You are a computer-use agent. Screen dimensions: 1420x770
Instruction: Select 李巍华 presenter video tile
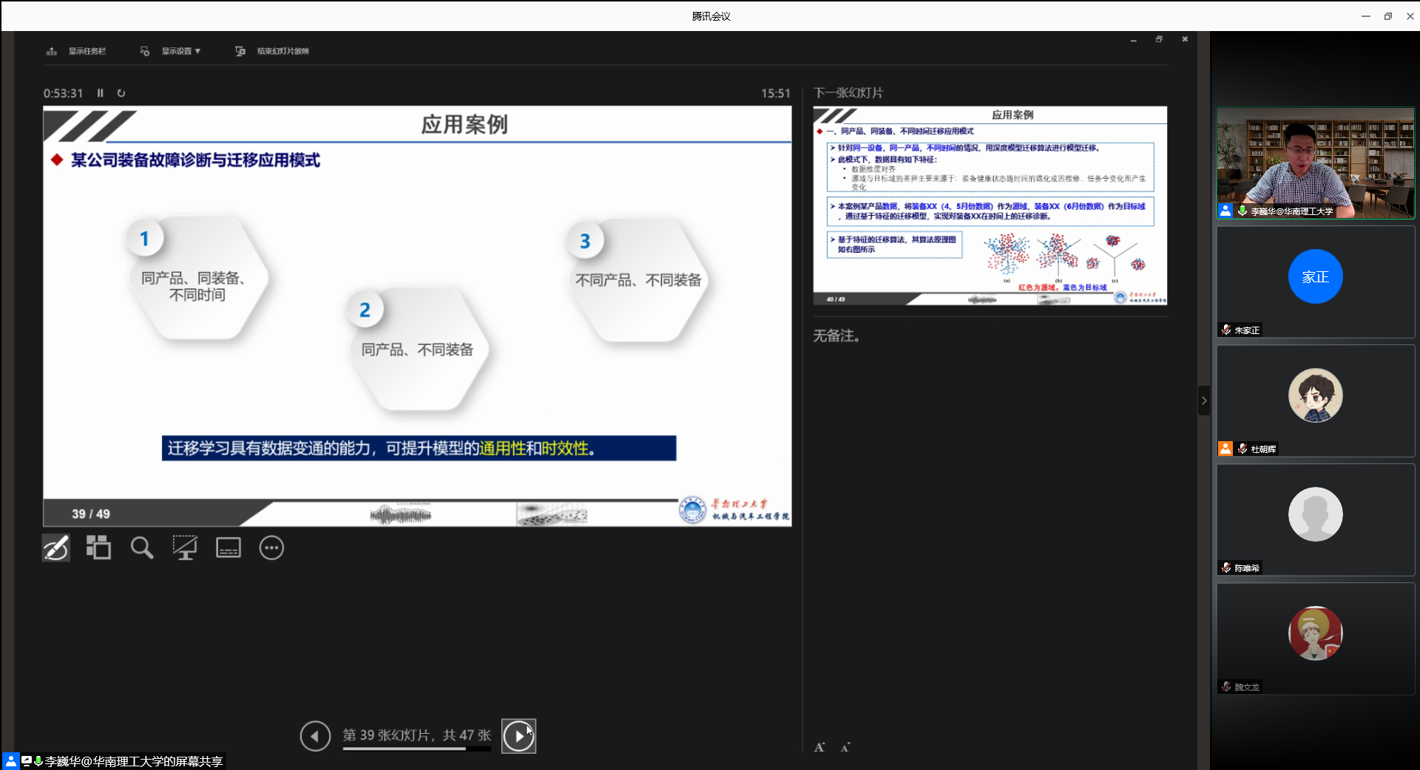coord(1315,163)
